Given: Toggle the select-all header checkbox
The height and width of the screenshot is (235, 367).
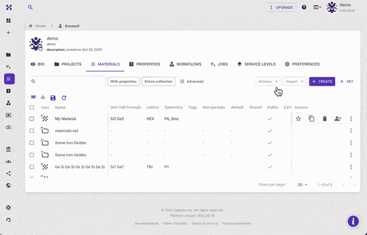Looking at the screenshot, I should click(x=32, y=108).
